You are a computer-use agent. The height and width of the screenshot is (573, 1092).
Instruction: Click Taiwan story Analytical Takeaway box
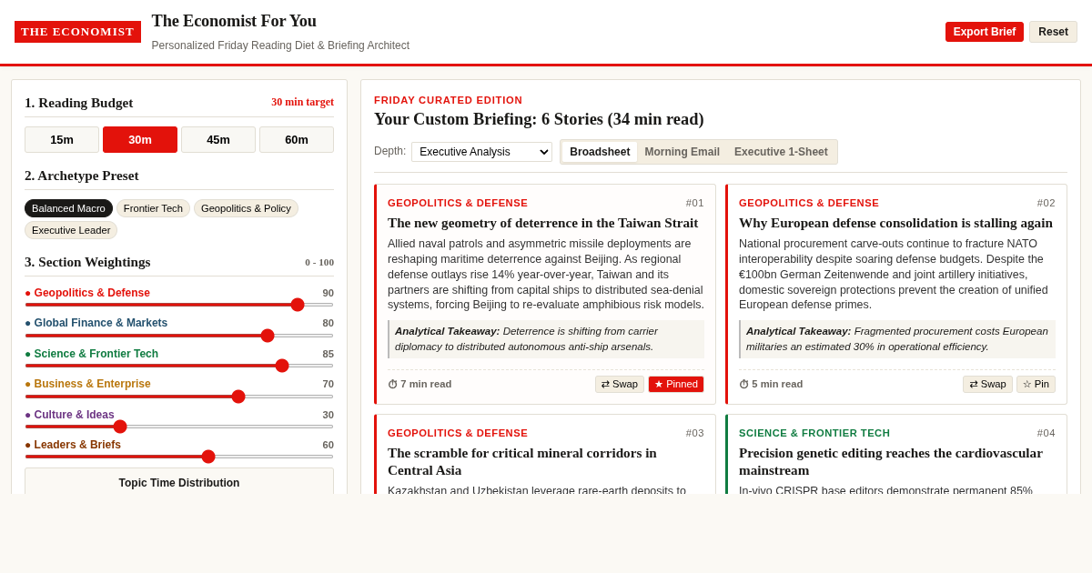pyautogui.click(x=546, y=339)
